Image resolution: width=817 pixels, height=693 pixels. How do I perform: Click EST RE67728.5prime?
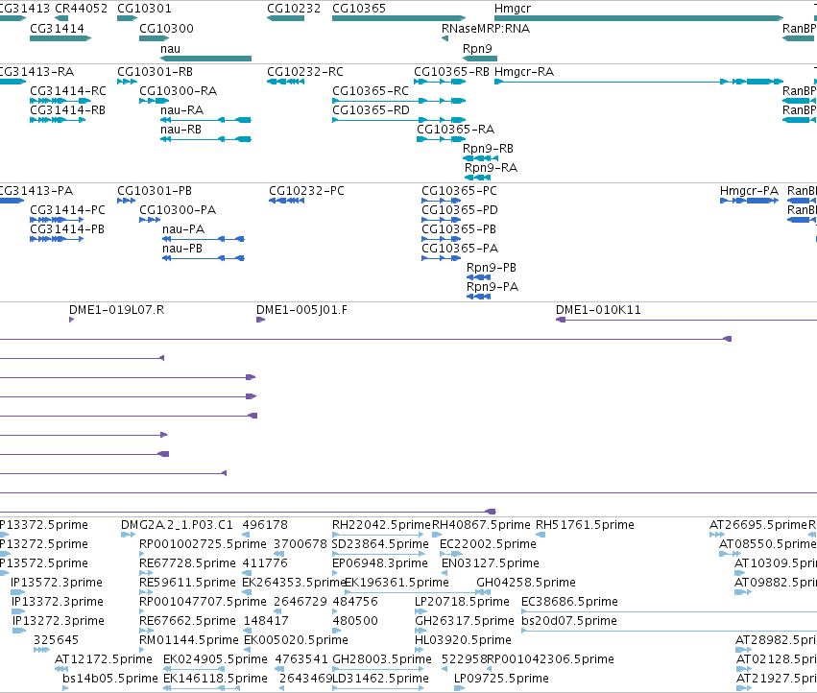click(146, 573)
